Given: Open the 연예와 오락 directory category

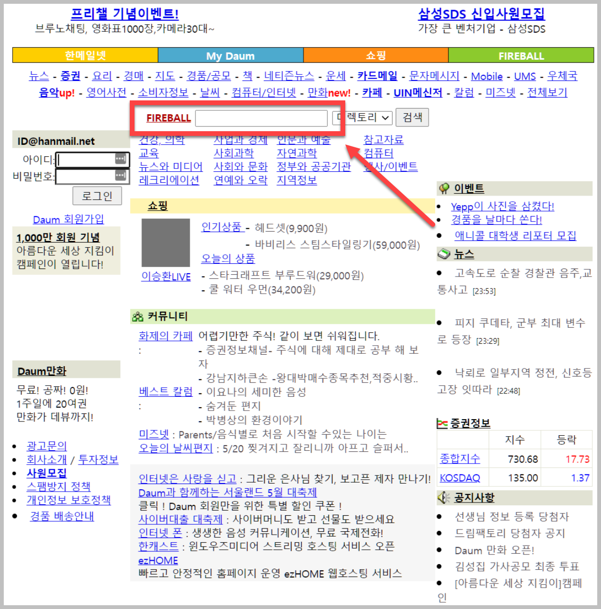Looking at the screenshot, I should click(241, 180).
